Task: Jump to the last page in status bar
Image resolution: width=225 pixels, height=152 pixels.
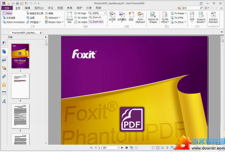Action: pos(127,148)
